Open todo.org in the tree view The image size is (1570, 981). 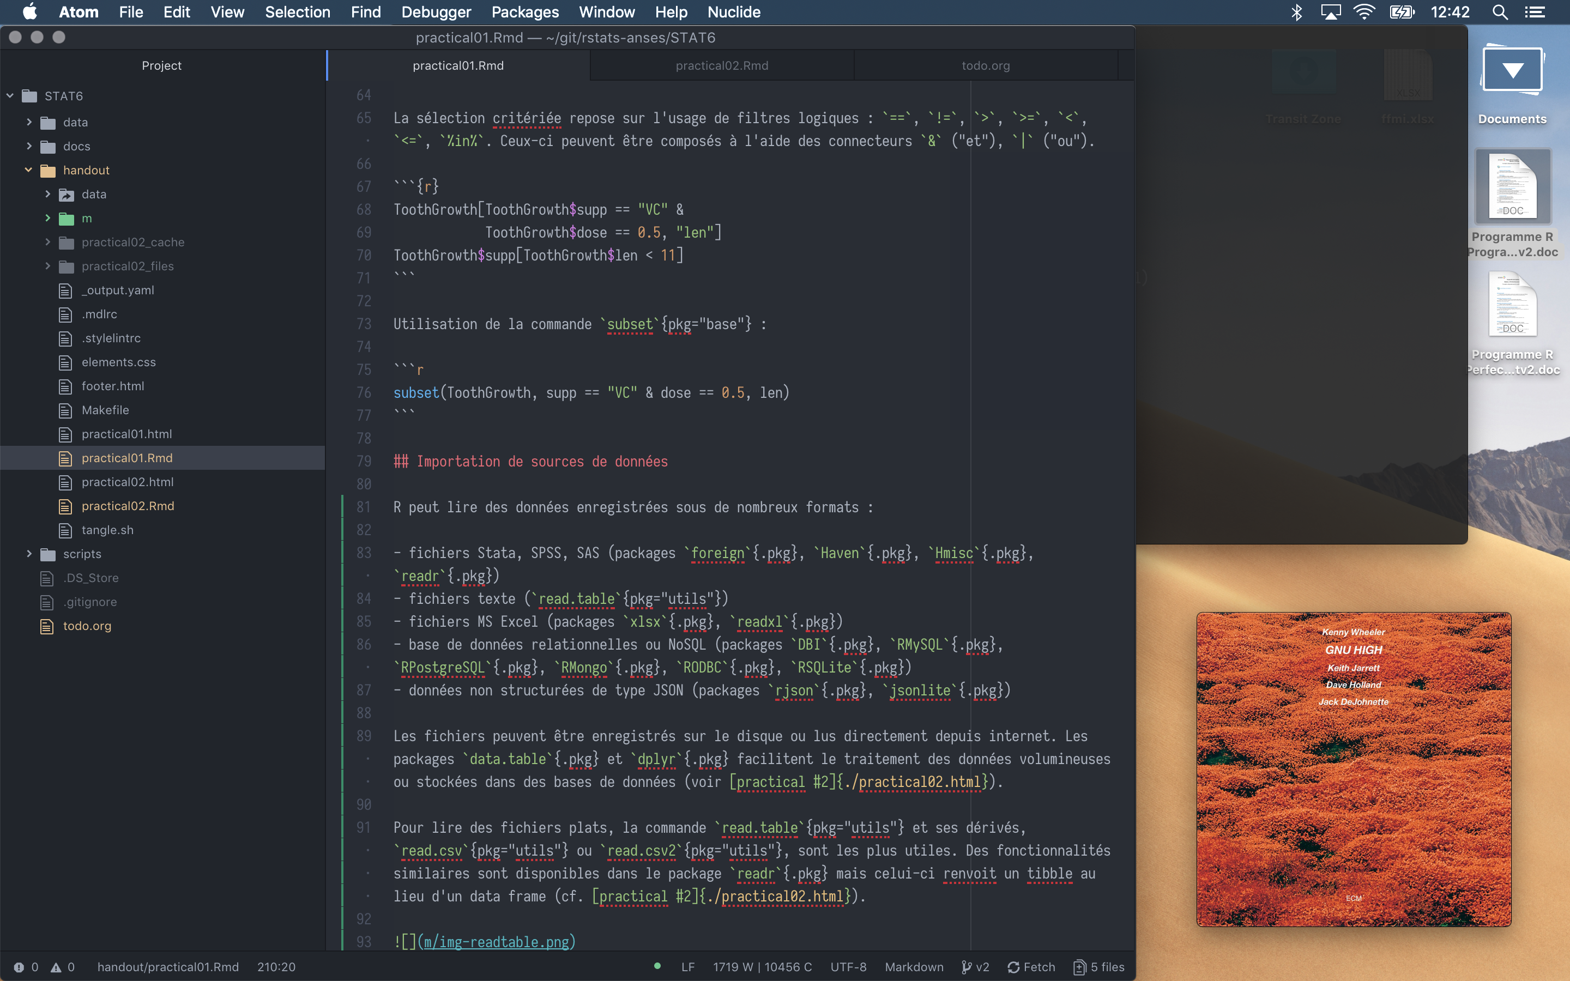point(87,626)
